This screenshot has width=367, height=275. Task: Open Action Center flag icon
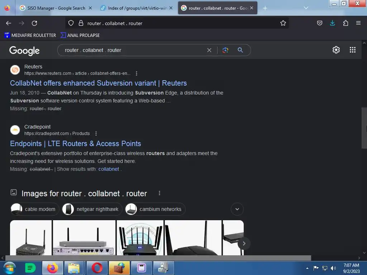316,268
